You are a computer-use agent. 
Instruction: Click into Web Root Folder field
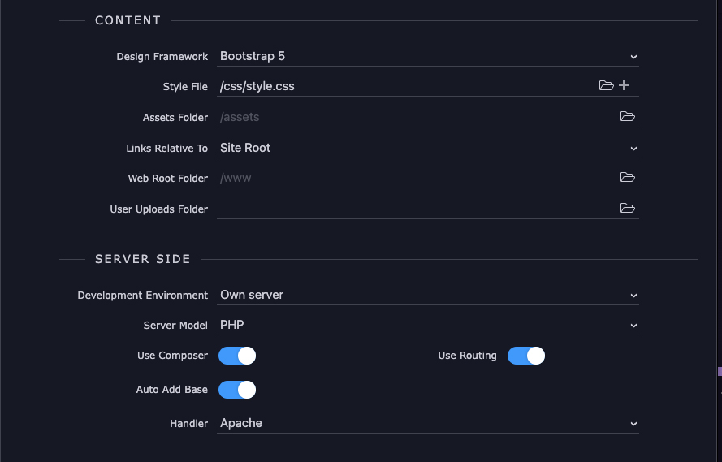coord(417,178)
